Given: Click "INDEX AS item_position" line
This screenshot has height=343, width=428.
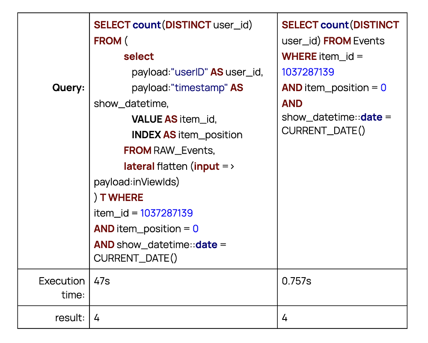Looking at the screenshot, I should (187, 135).
